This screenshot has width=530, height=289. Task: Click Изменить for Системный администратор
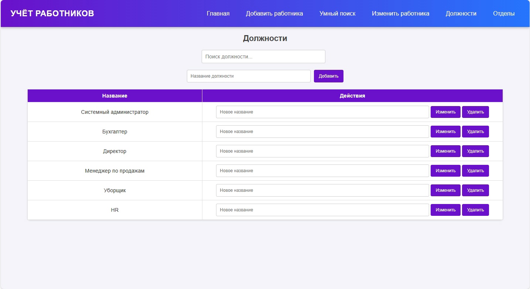(445, 112)
